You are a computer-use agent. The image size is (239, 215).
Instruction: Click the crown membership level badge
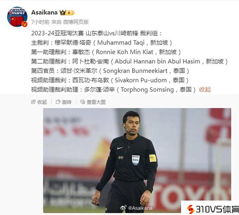pyautogui.click(x=67, y=13)
